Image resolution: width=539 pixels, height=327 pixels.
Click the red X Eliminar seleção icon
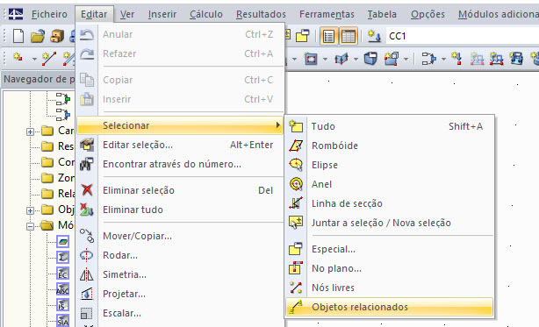coord(87,189)
